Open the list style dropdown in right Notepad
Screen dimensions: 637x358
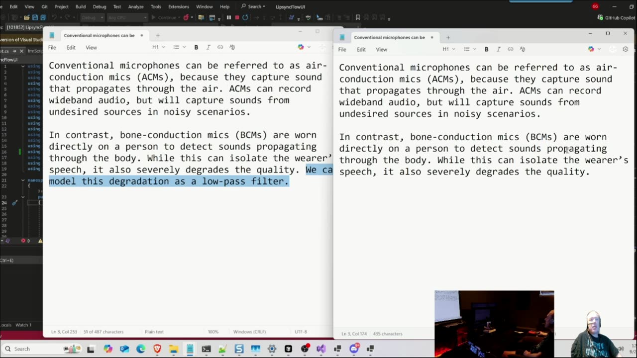click(x=469, y=49)
